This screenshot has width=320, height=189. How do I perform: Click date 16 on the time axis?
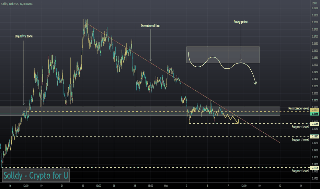(10, 186)
